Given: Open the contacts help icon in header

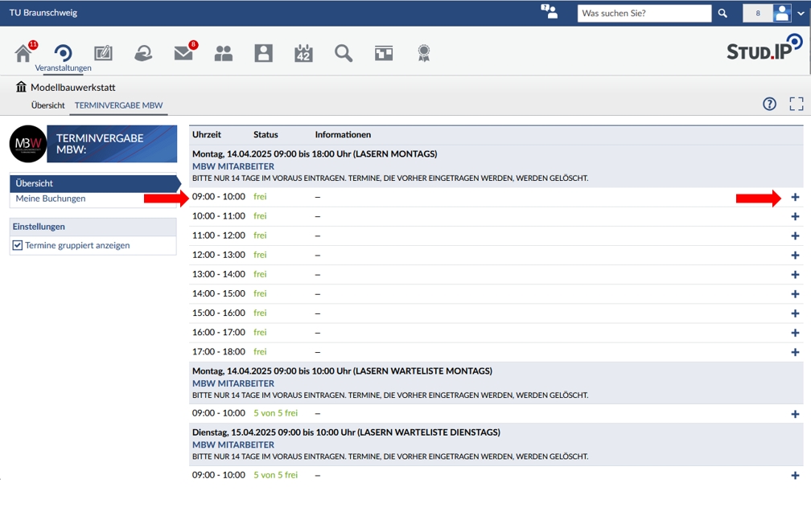Looking at the screenshot, I should pos(549,11).
